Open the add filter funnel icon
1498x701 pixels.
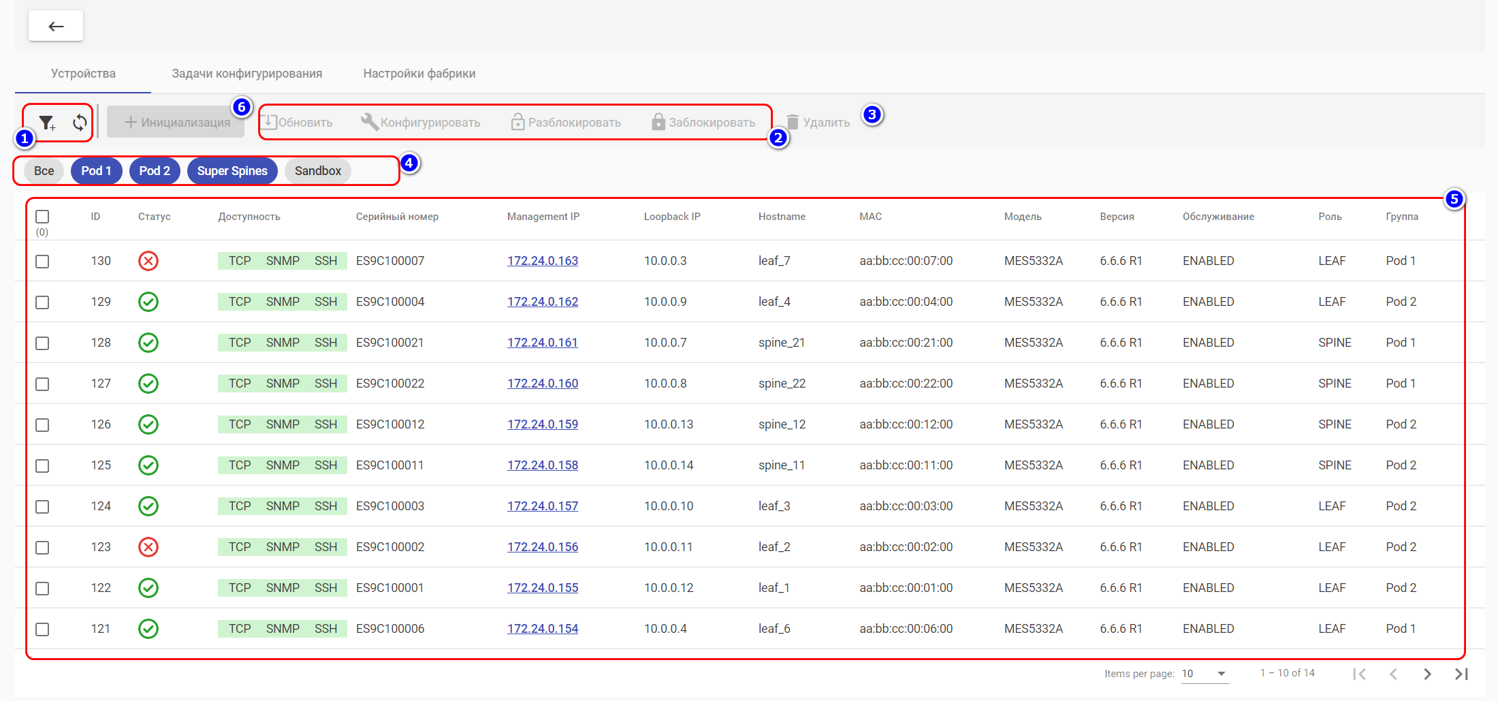pos(46,123)
